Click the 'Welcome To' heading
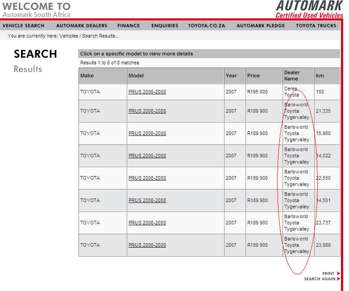Viewport: 349px width, 291px height. (36, 6)
